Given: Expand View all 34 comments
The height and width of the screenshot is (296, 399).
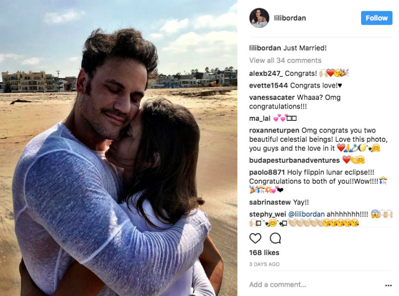Looking at the screenshot, I should 285,60.
